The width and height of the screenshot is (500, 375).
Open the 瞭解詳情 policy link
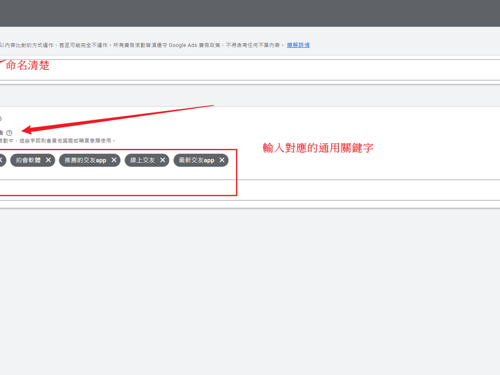[298, 45]
